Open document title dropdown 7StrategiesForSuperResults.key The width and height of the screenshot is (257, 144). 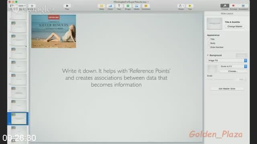click(x=131, y=2)
